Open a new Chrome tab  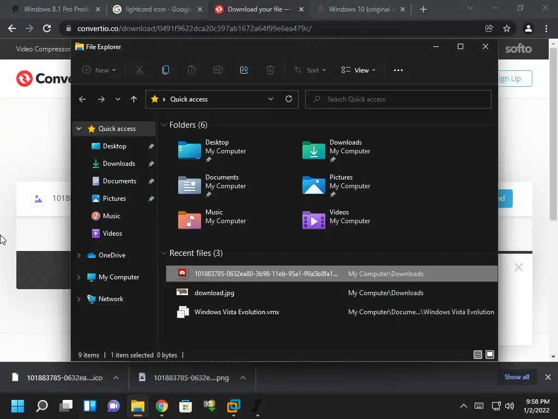click(423, 9)
